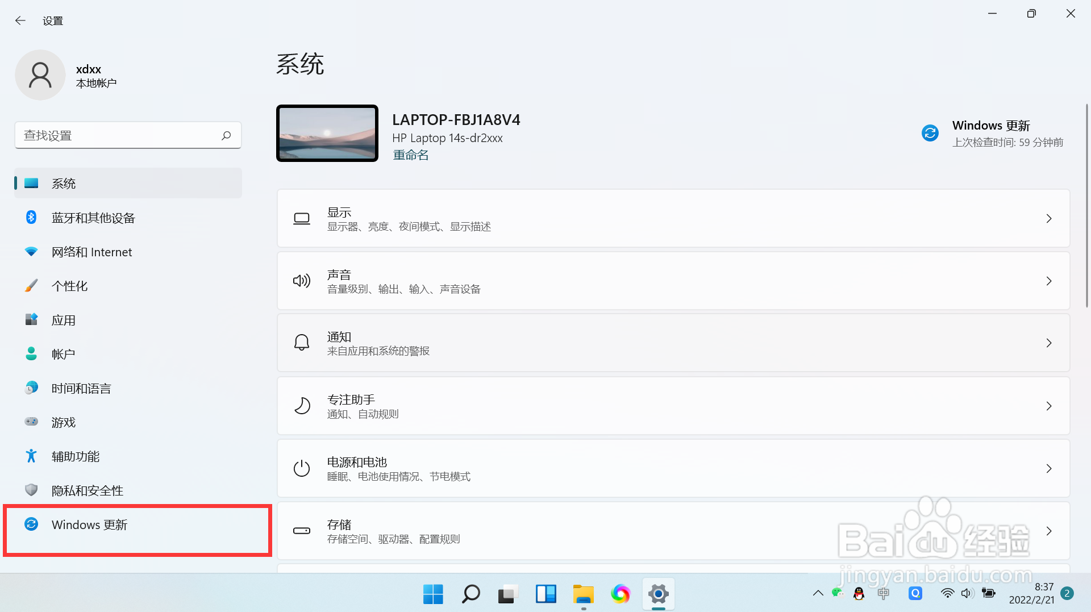This screenshot has width=1091, height=612.
Task: Click the gamepad icon for 游戏
Action: click(31, 422)
